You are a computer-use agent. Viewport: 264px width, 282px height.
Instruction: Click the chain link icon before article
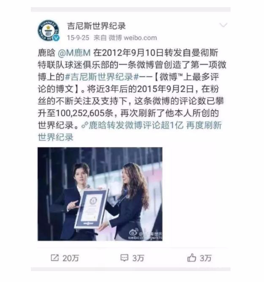84,125
